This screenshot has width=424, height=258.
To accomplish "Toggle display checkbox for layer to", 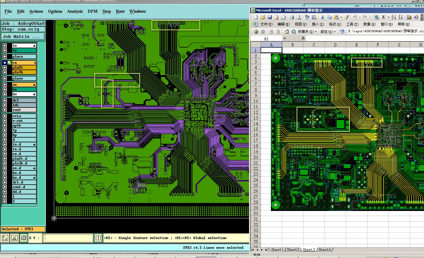I will [5, 46].
